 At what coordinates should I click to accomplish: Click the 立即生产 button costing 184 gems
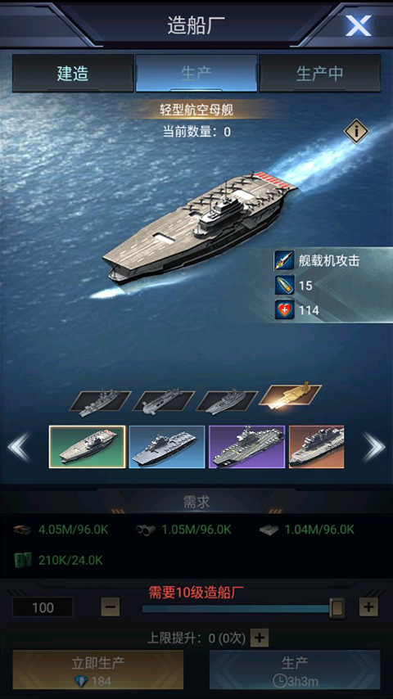97,670
